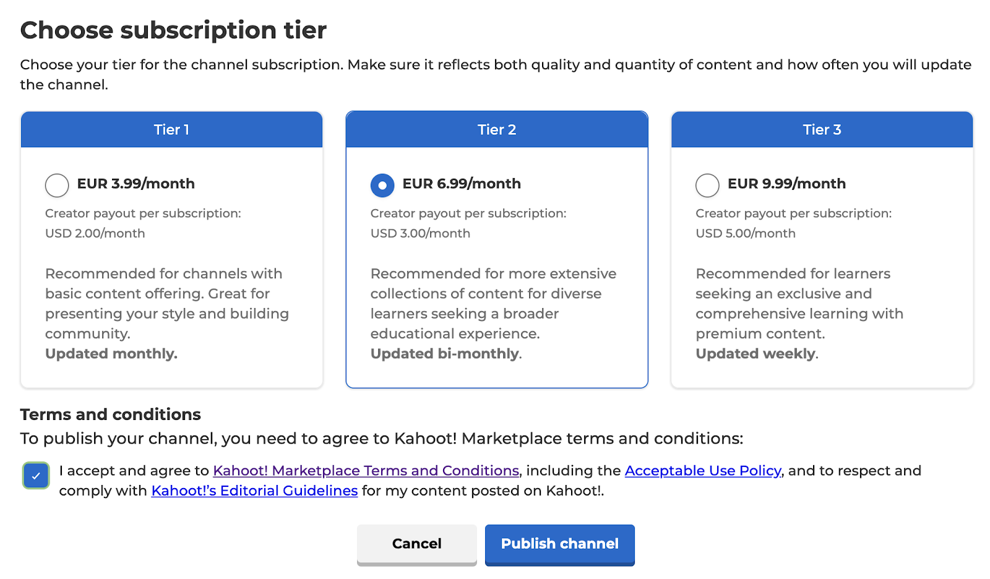990x579 pixels.
Task: Choose the EUR 9.99/month radio option
Action: pos(707,185)
